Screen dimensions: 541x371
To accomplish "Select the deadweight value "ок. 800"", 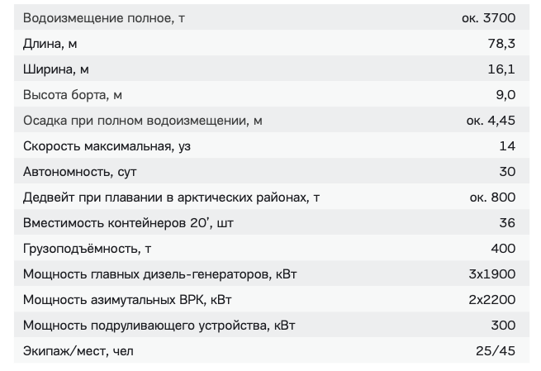I will [492, 197].
